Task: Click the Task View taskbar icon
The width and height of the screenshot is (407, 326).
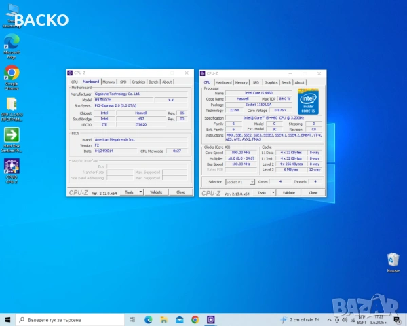Action: click(132, 320)
